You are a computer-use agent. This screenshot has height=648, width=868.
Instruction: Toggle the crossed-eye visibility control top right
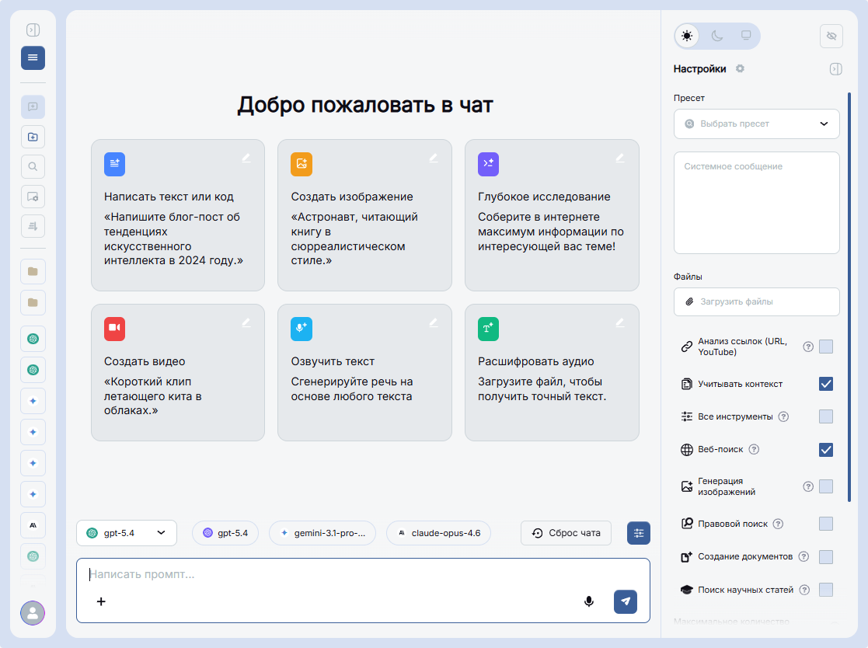pos(831,36)
